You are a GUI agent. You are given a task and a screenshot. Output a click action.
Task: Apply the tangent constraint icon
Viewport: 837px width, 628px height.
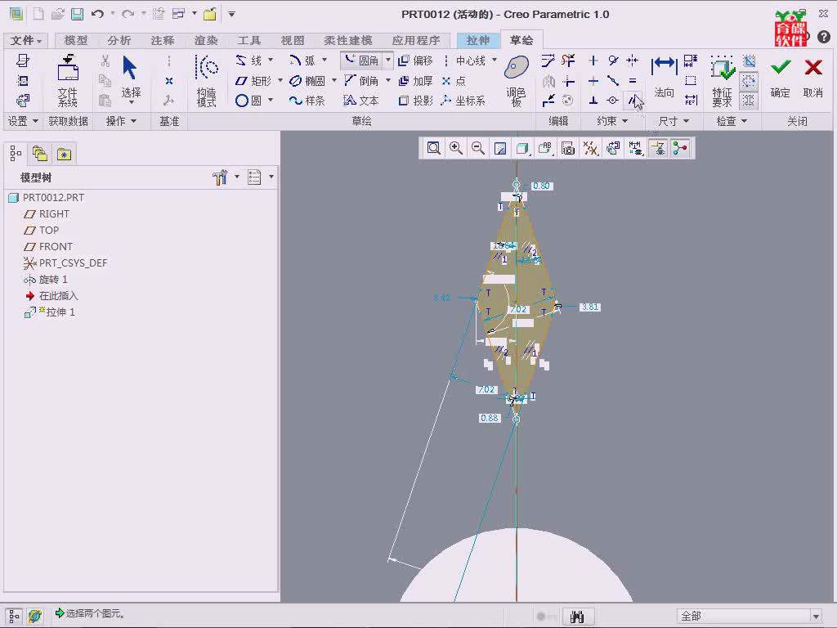click(x=613, y=61)
